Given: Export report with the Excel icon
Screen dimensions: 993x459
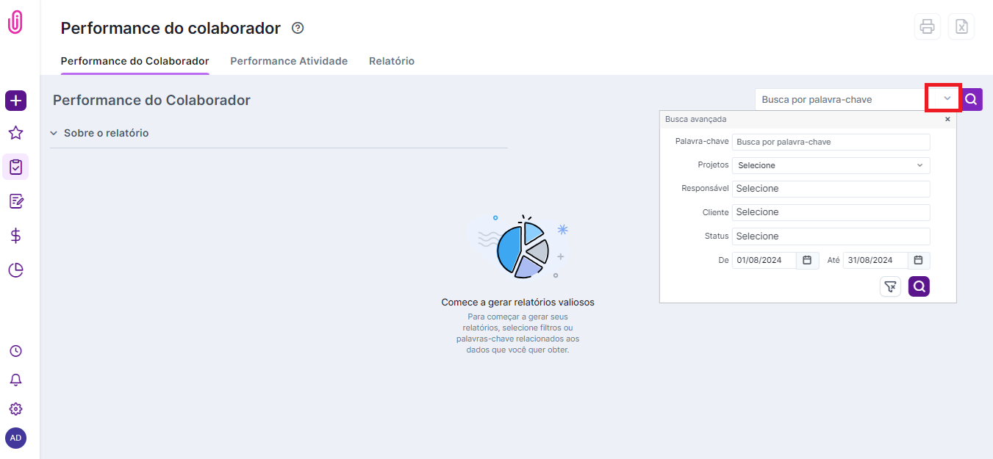Looking at the screenshot, I should [x=961, y=27].
